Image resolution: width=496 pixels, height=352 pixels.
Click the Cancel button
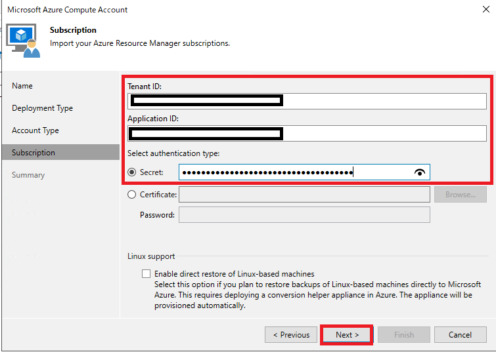click(461, 335)
